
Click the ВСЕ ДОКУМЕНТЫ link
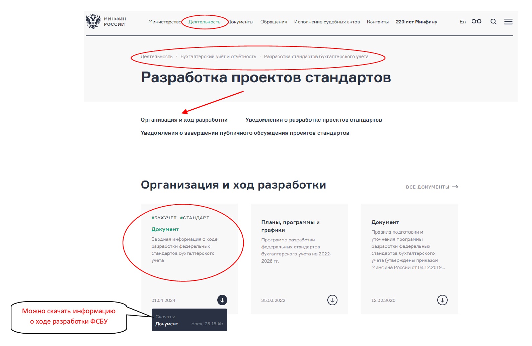click(432, 187)
